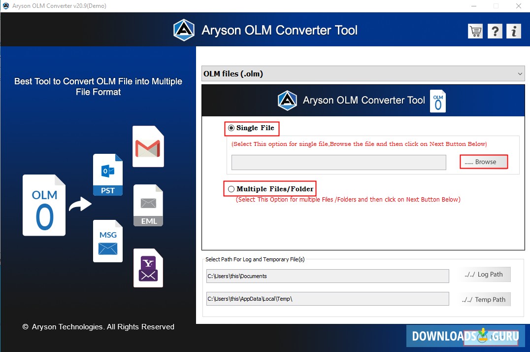
Task: Open the info (i) icon
Action: (x=514, y=31)
